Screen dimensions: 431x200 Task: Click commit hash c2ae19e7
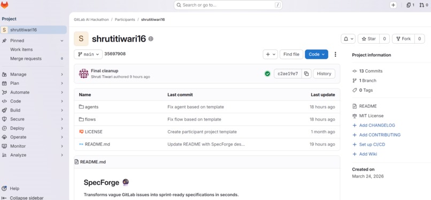click(x=288, y=74)
